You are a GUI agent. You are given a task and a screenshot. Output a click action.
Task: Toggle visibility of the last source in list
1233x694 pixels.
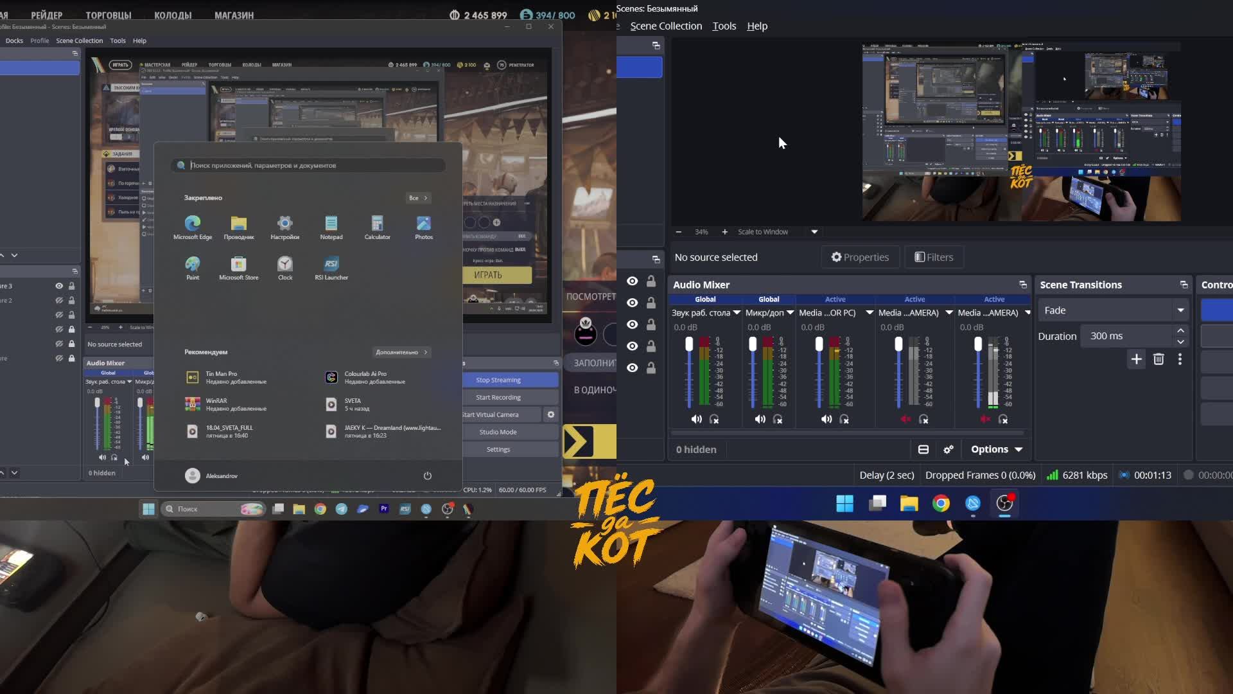633,368
